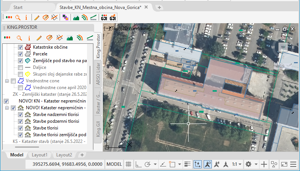The width and height of the screenshot is (300, 171).
Task: Click the first GJI icon in top toolbar
Action: pyautogui.click(x=104, y=17)
